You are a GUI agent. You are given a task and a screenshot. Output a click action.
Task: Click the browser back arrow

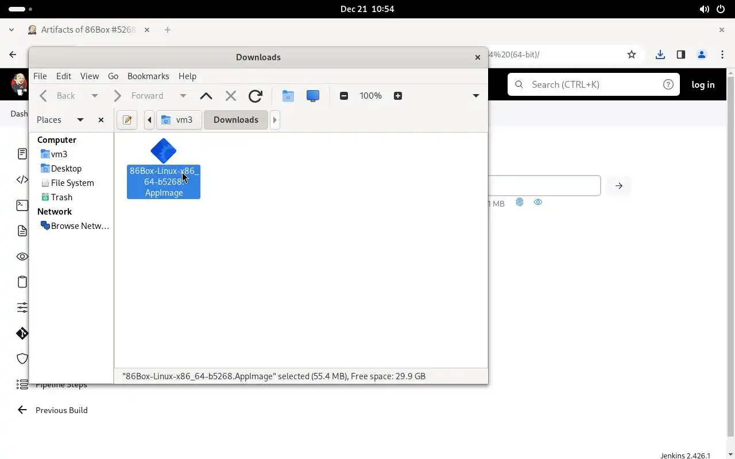click(13, 55)
